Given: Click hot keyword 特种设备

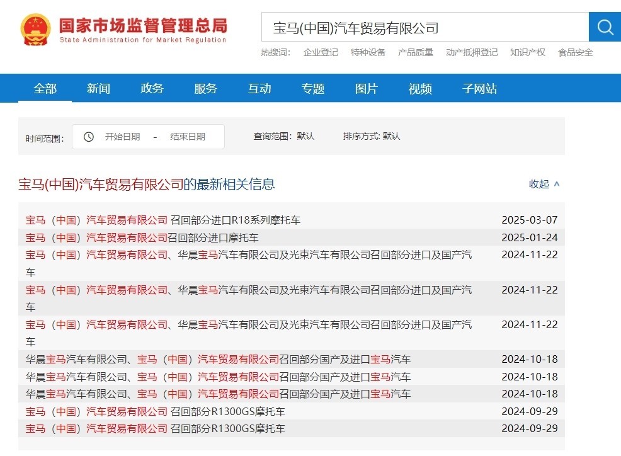Looking at the screenshot, I should [x=368, y=52].
